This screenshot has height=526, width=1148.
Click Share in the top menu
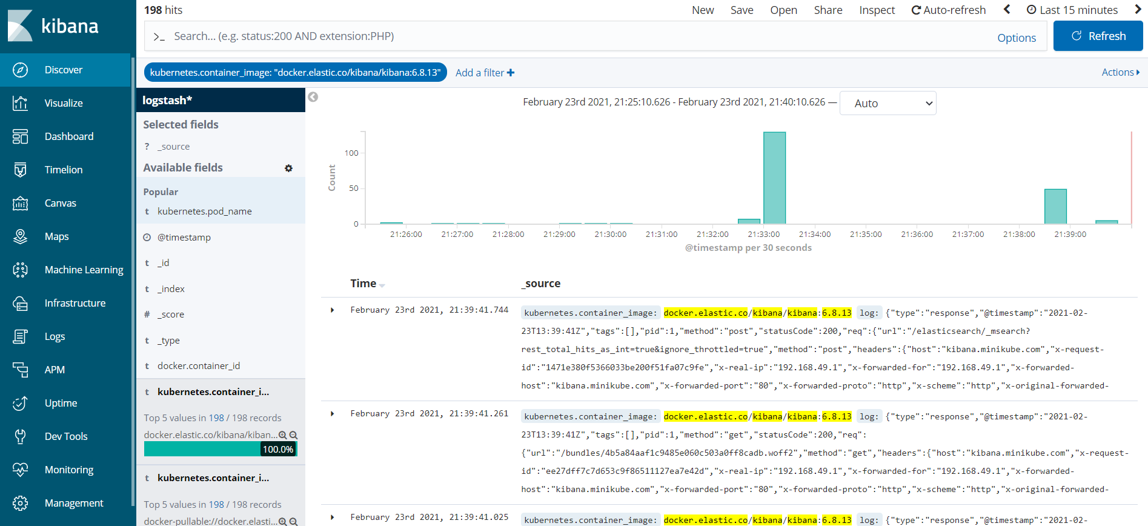coord(828,10)
